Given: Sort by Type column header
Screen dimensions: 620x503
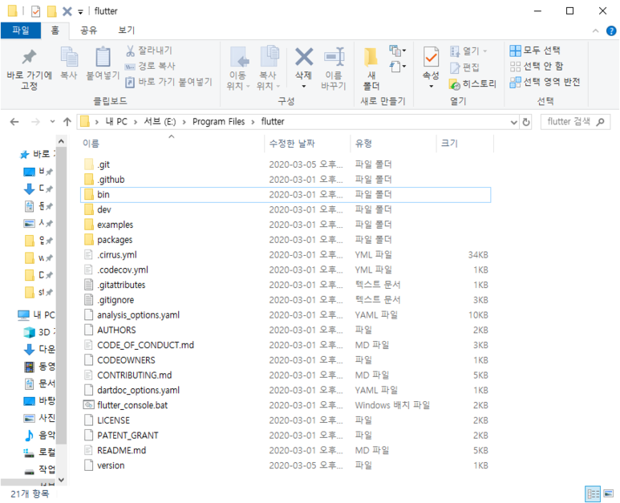Looking at the screenshot, I should (x=394, y=144).
